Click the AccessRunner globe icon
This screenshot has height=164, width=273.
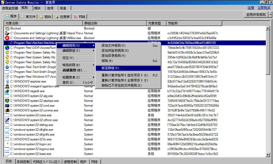pyautogui.click(x=7, y=48)
